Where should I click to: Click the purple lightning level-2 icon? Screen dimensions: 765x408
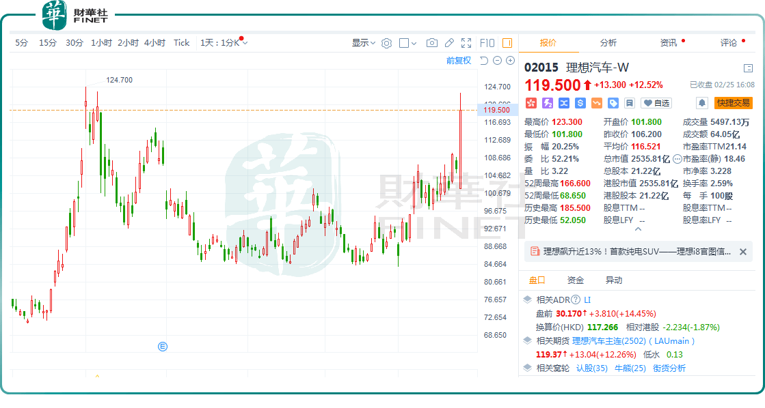tap(548, 103)
